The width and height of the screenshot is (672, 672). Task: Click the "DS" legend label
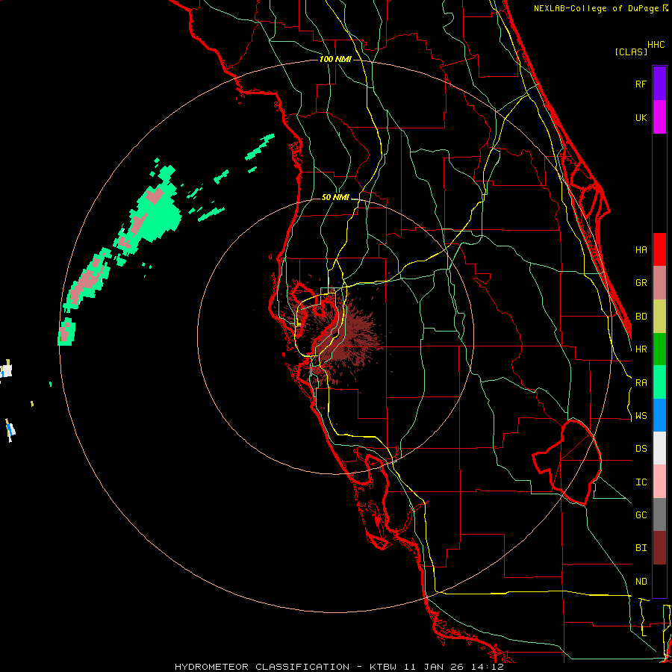pos(641,449)
